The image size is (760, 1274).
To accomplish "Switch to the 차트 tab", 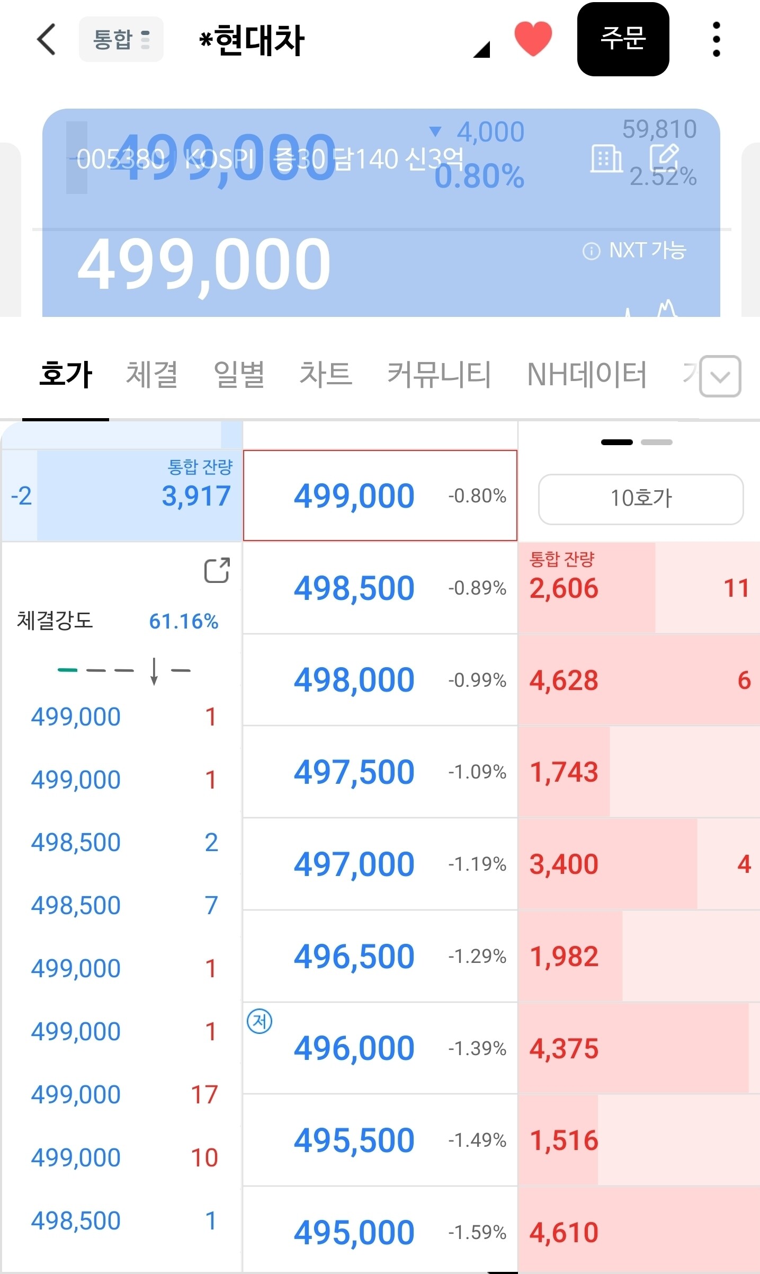I will 326,374.
